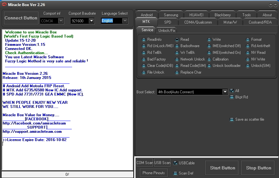Viewport: 279px width, 178px height.
Task: Click the support.amiracleteam.com link text
Action: (x=32, y=132)
